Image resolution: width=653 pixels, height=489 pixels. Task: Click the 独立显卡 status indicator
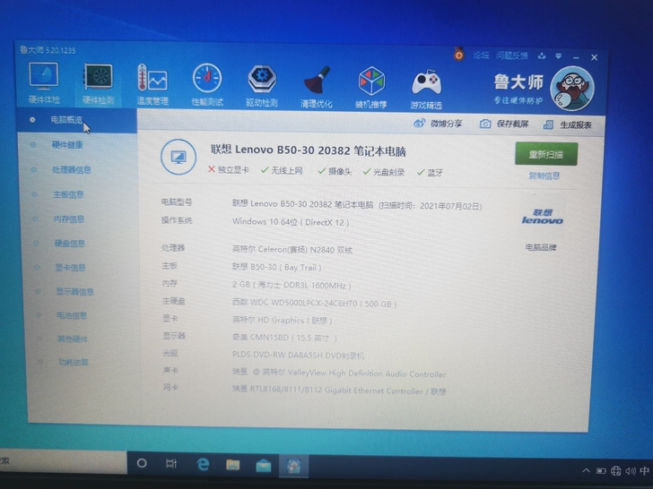[228, 169]
